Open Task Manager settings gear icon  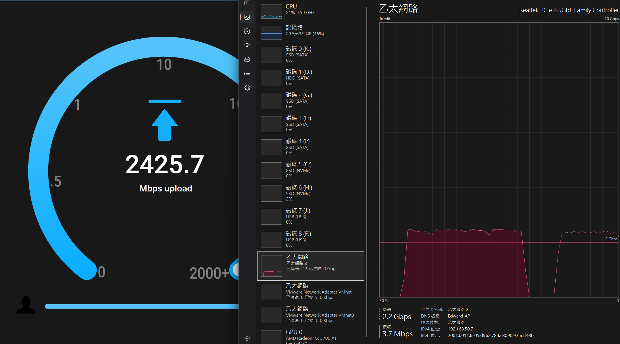[x=247, y=338]
